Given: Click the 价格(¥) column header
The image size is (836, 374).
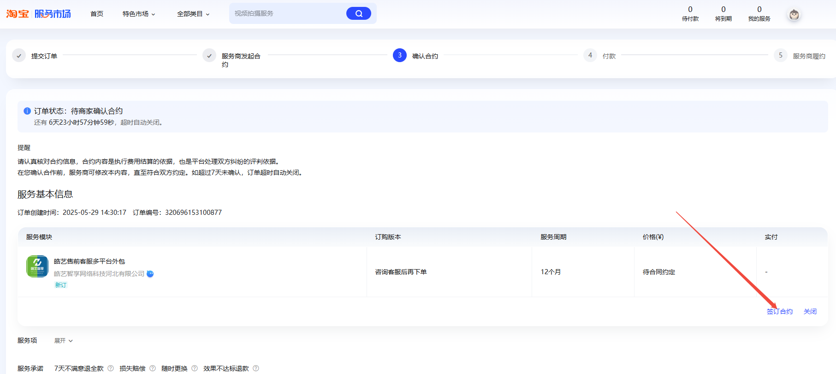Looking at the screenshot, I should point(653,237).
